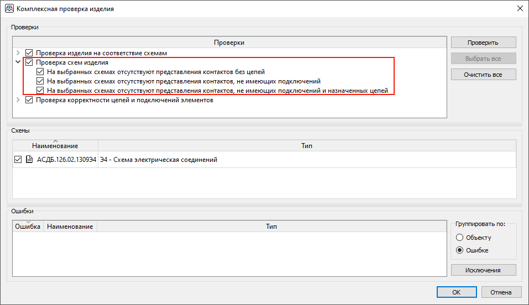
Task: Select the Объекту grouping radio button
Action: (x=460, y=238)
